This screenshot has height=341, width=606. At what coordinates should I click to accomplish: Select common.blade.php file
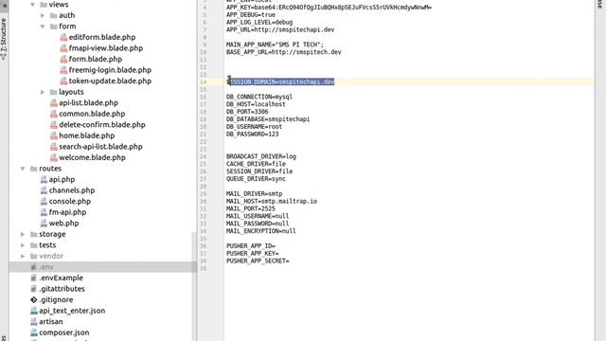click(x=92, y=114)
